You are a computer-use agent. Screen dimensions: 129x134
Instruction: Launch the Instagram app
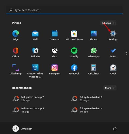55,70
